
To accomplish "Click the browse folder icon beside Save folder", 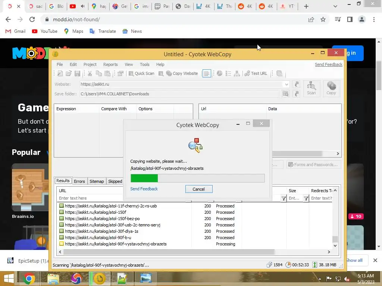I will 285,94.
